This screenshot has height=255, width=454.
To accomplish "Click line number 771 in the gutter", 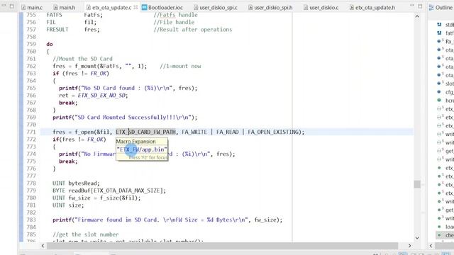I will 31,132.
